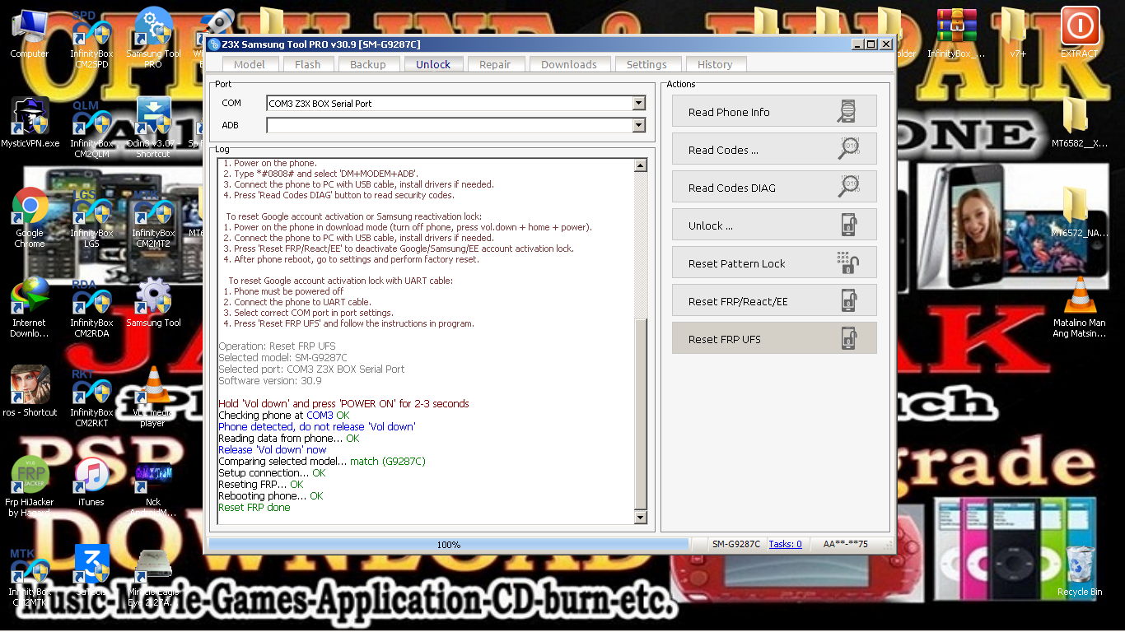Go to the Repair tab
The width and height of the screenshot is (1125, 632).
[x=495, y=64]
